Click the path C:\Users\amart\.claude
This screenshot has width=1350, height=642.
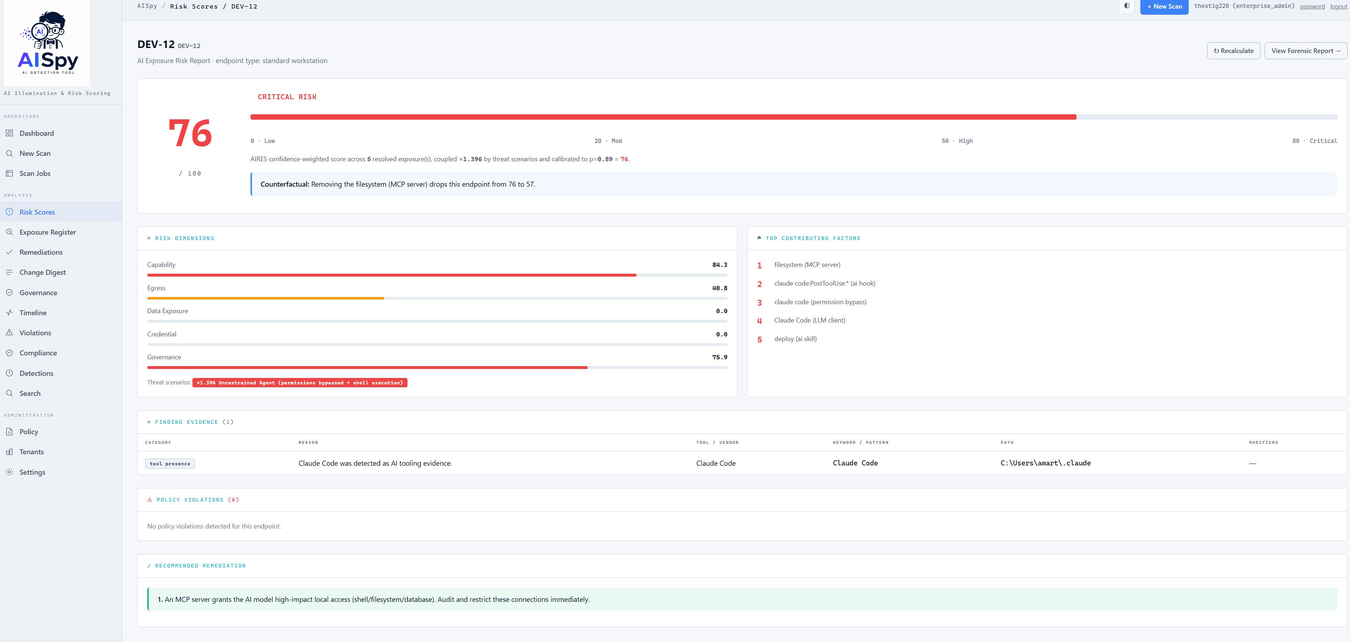point(1045,463)
